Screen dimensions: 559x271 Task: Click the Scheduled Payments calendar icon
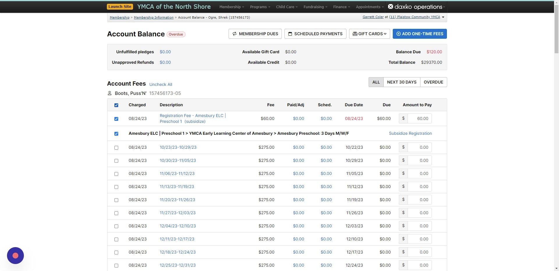290,34
